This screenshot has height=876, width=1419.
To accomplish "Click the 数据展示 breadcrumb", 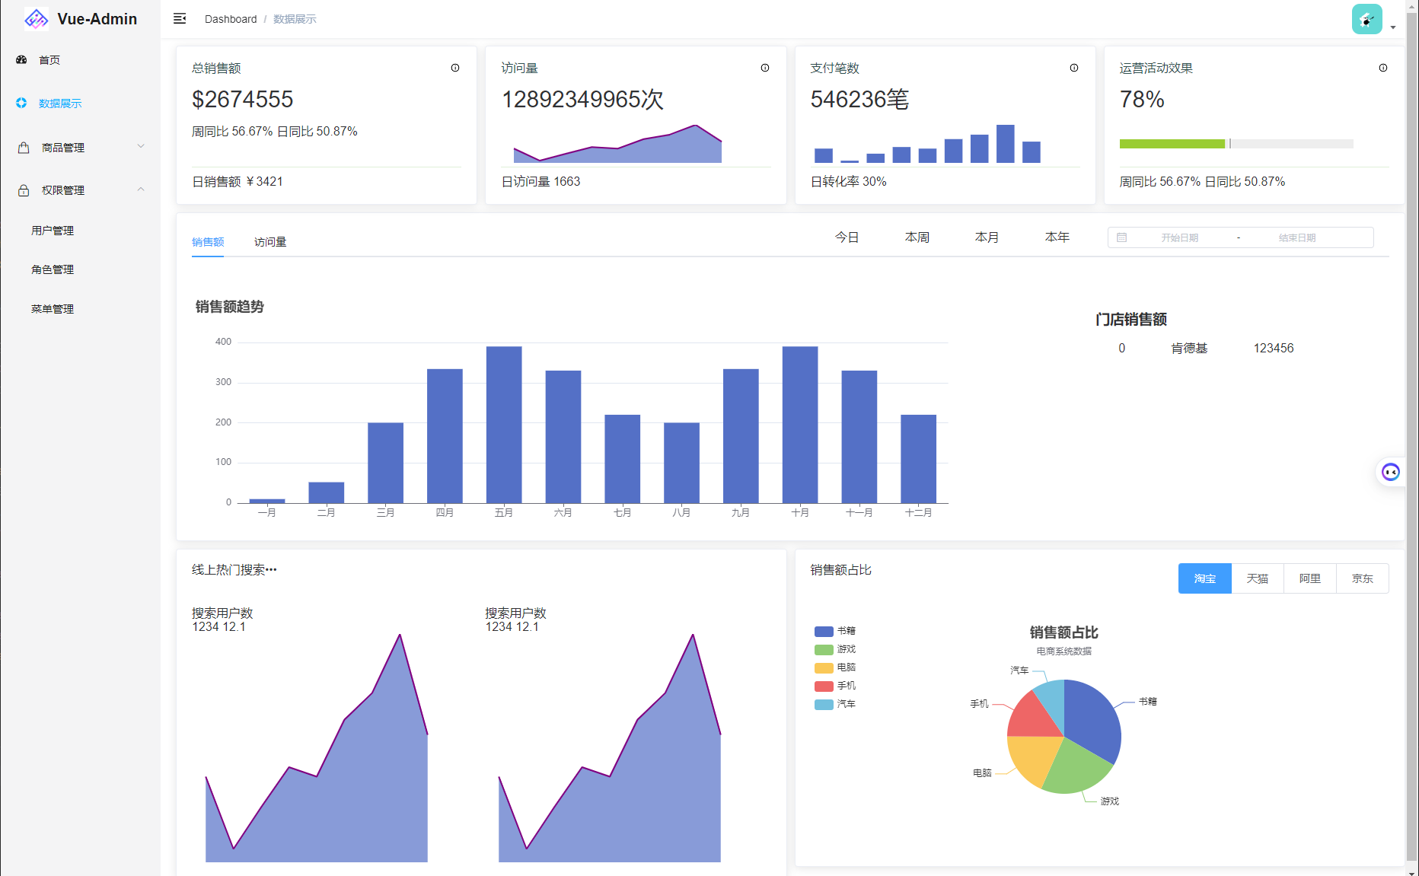I will click(x=295, y=19).
